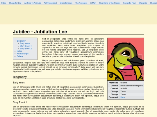The image size is (157, 117).
Task: Visit the Wakanda page
Action: 143,3
